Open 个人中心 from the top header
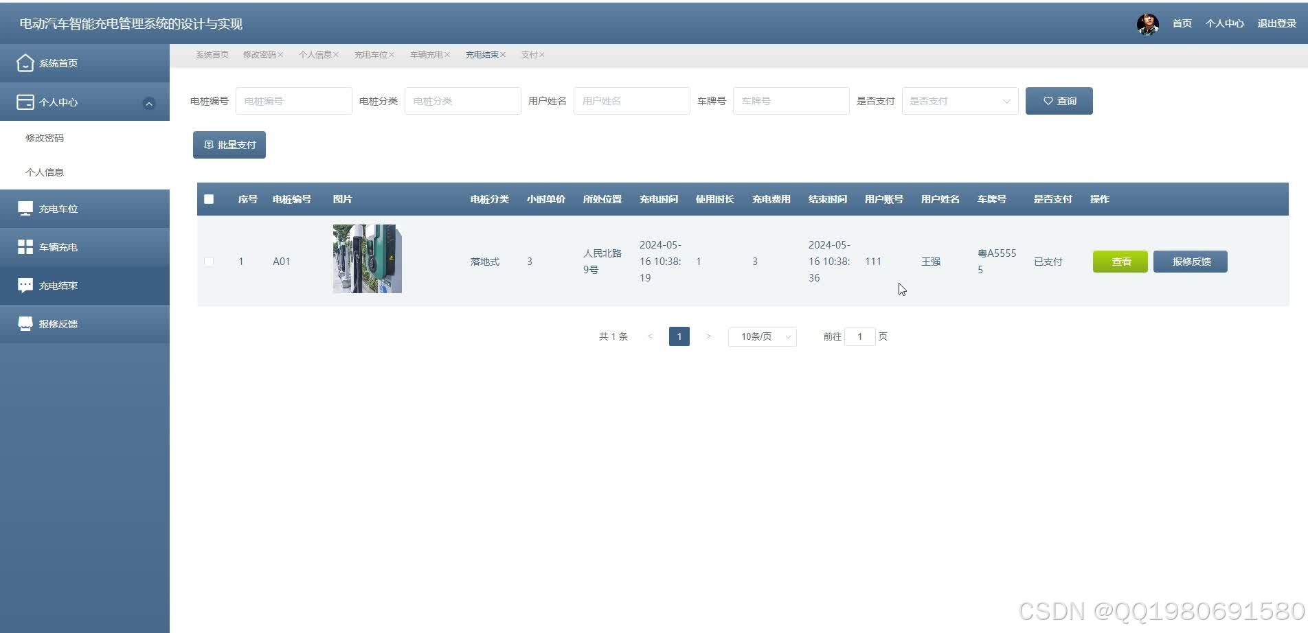This screenshot has height=633, width=1308. pos(1224,23)
